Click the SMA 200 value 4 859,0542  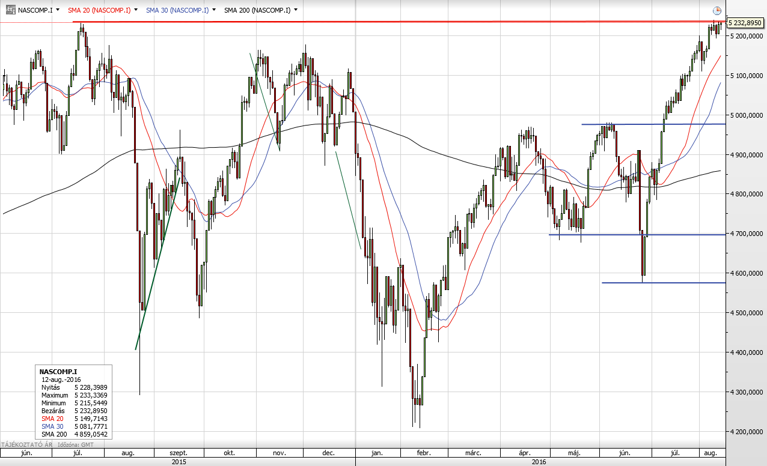pos(91,434)
